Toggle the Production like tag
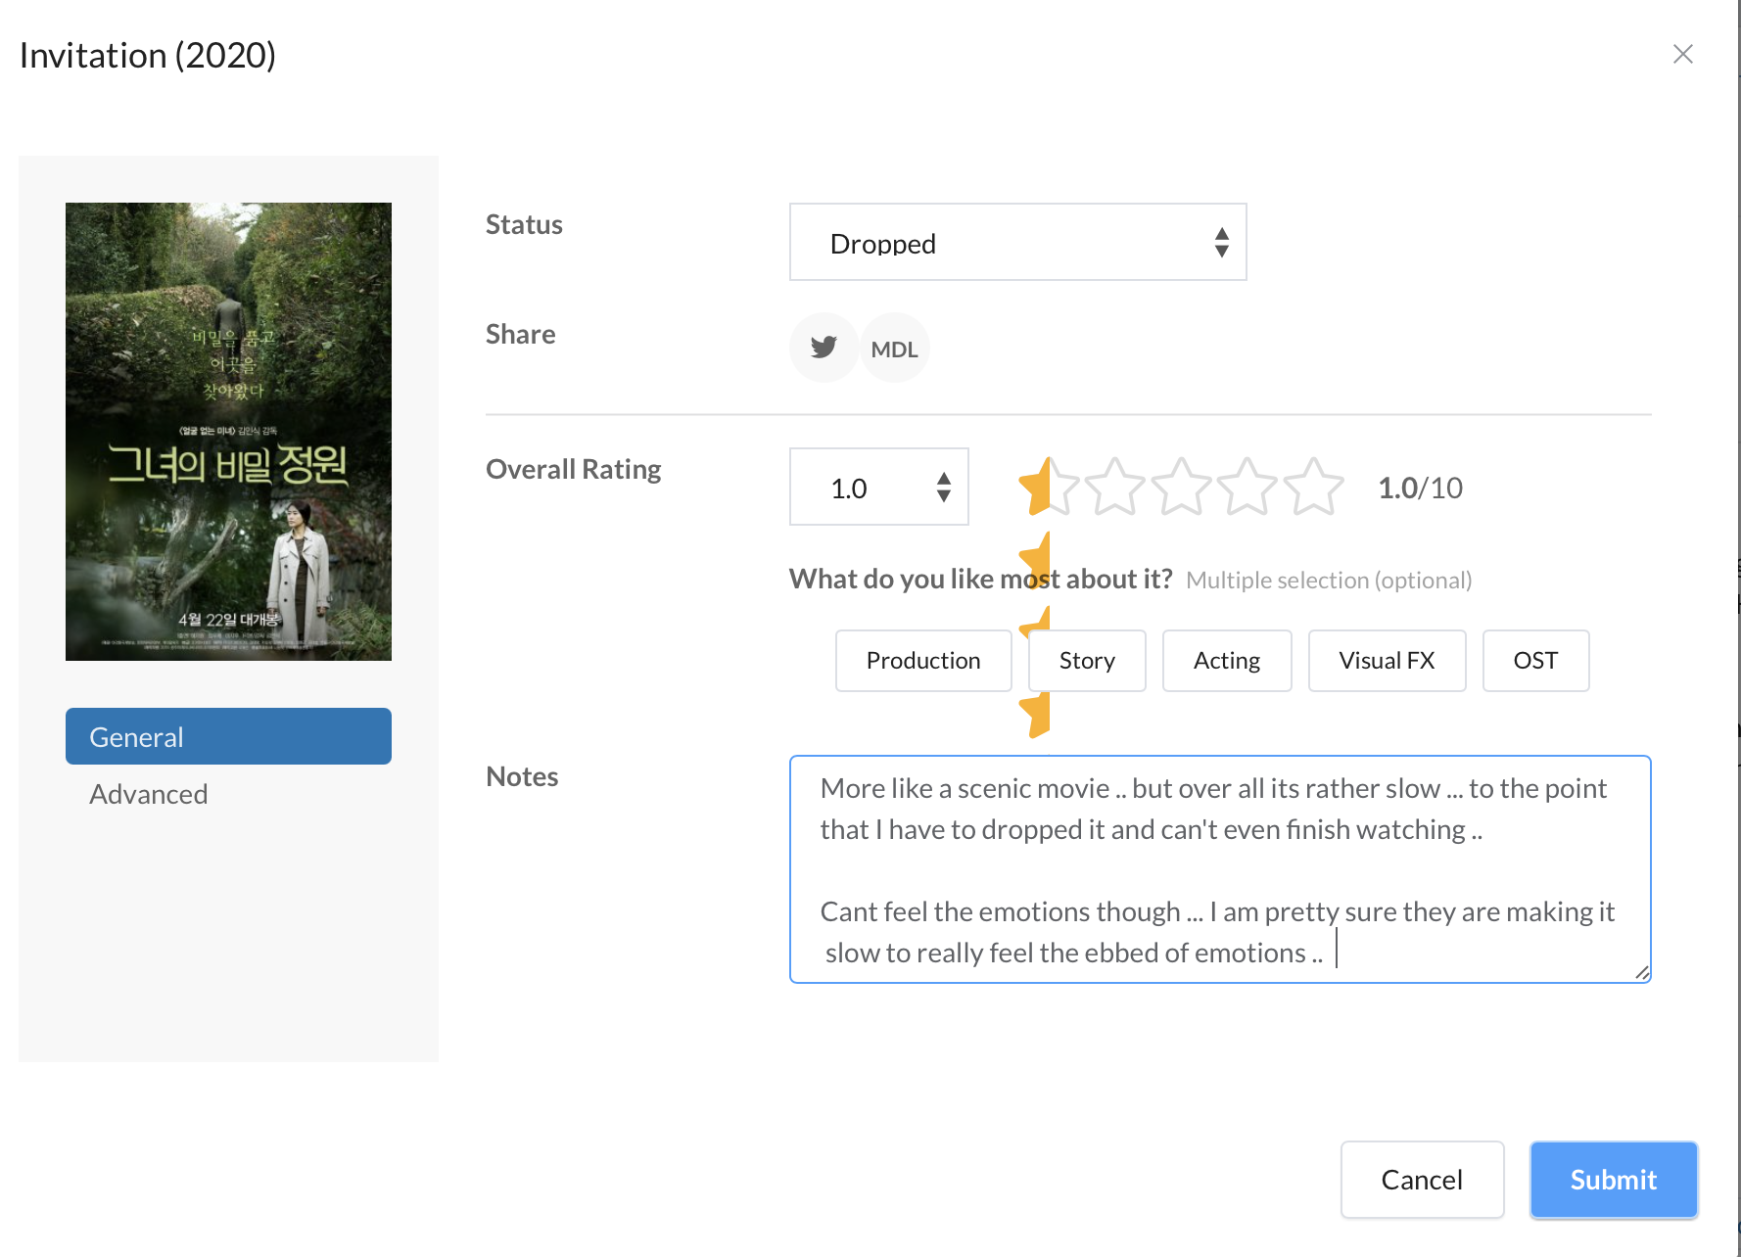The image size is (1741, 1257). pyautogui.click(x=923, y=661)
